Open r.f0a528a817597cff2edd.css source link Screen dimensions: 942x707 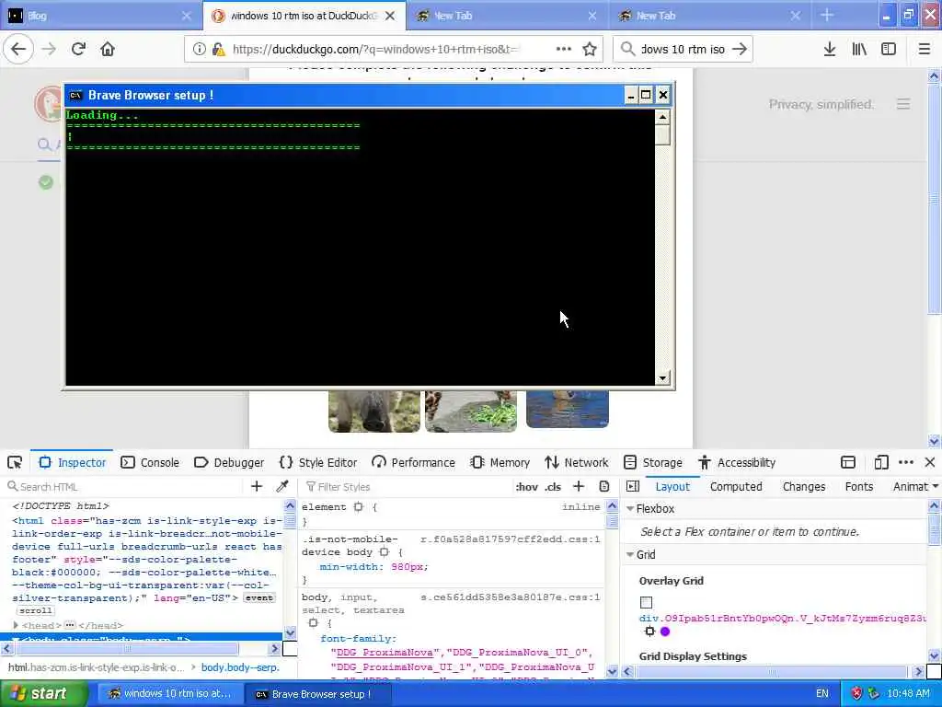pos(510,539)
